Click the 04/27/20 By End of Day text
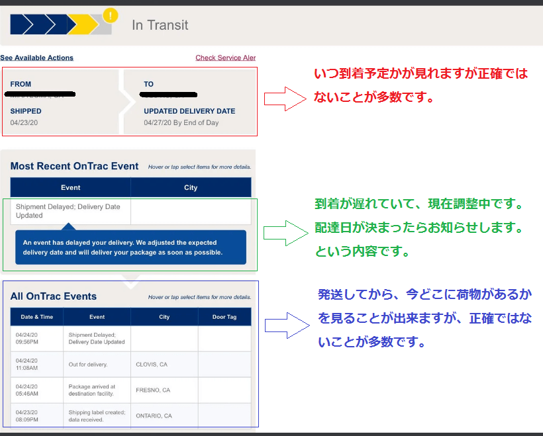 click(x=181, y=122)
